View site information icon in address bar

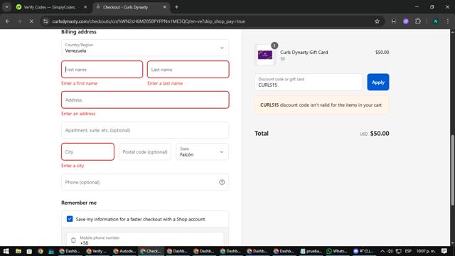pos(45,21)
